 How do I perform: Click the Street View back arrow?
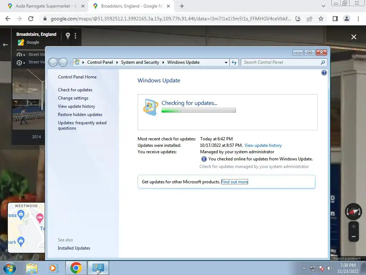tap(5, 45)
